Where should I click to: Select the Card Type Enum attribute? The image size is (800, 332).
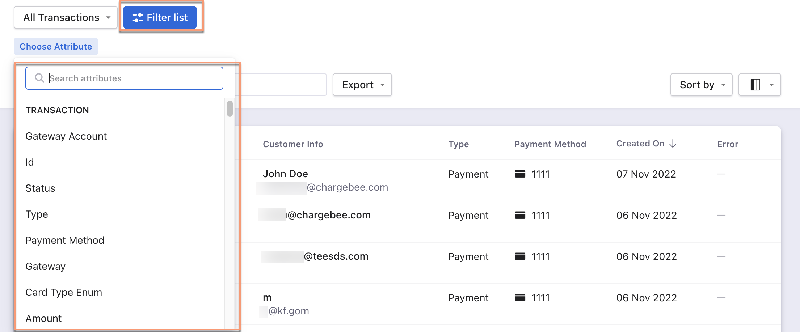(64, 292)
